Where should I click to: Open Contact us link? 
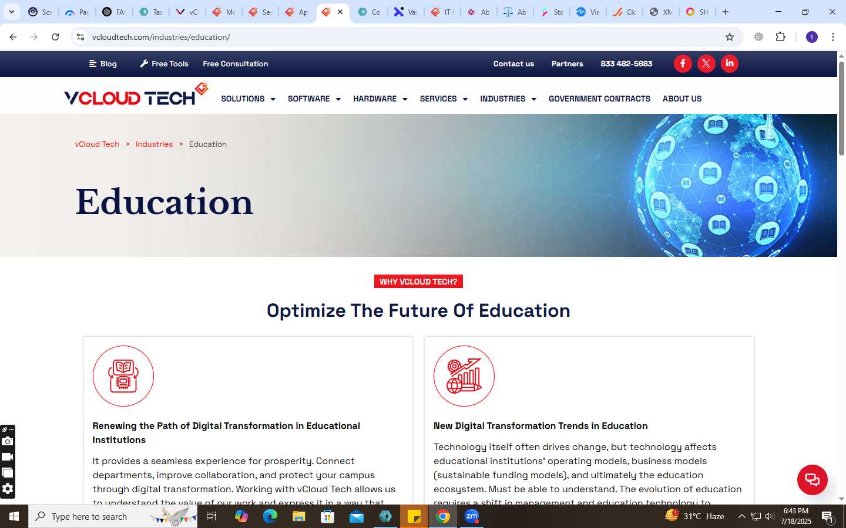pyautogui.click(x=513, y=63)
